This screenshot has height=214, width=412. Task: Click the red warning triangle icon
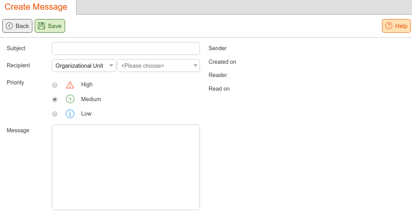pos(70,85)
